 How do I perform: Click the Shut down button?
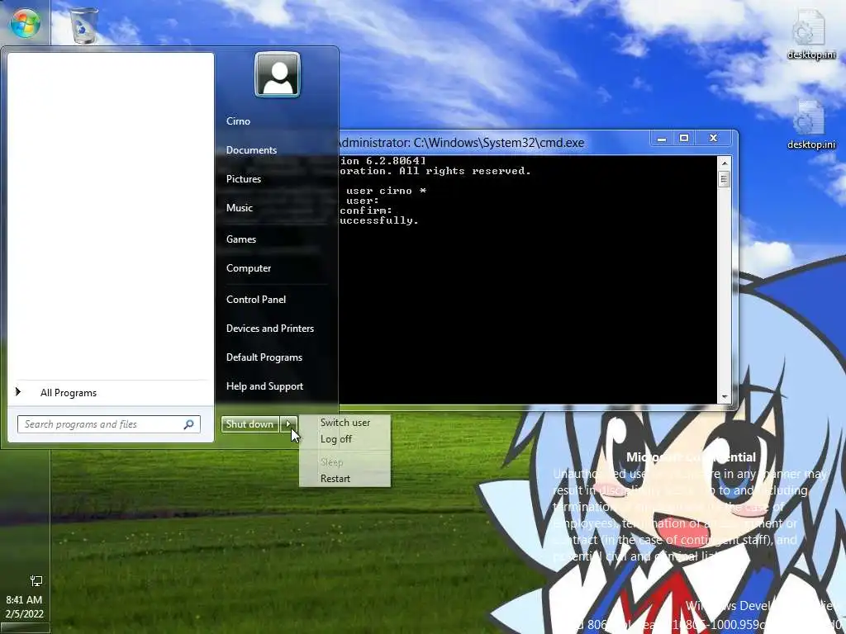tap(250, 424)
